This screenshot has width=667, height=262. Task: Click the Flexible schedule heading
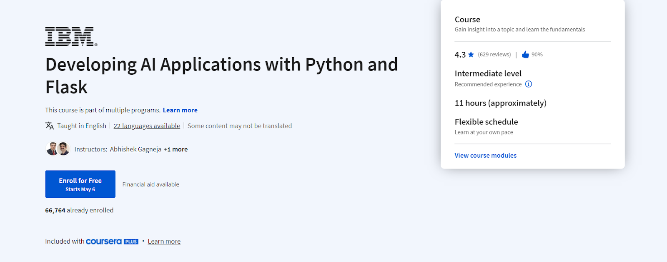tap(486, 122)
